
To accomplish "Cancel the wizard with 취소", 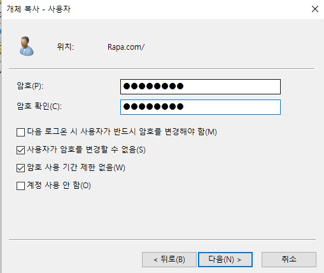I will click(289, 260).
